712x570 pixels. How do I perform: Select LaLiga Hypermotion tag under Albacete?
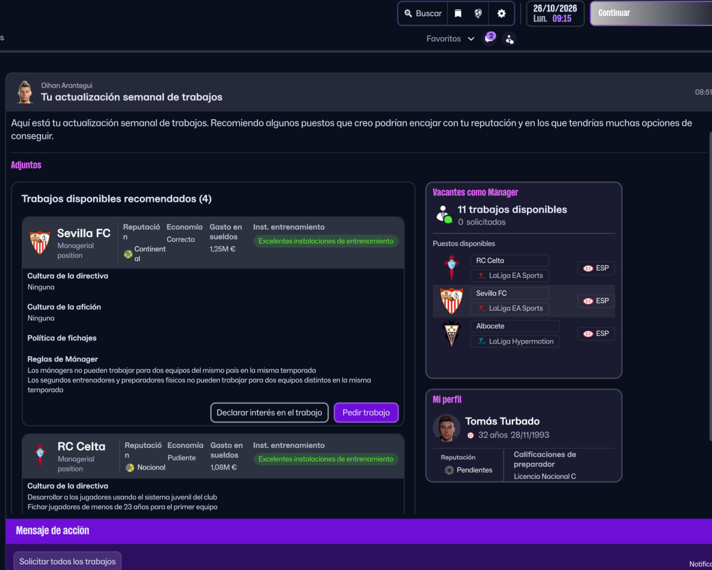tap(515, 341)
